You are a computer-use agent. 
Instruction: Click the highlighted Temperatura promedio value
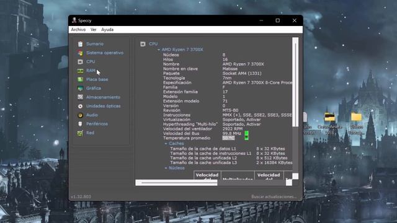tap(228, 138)
